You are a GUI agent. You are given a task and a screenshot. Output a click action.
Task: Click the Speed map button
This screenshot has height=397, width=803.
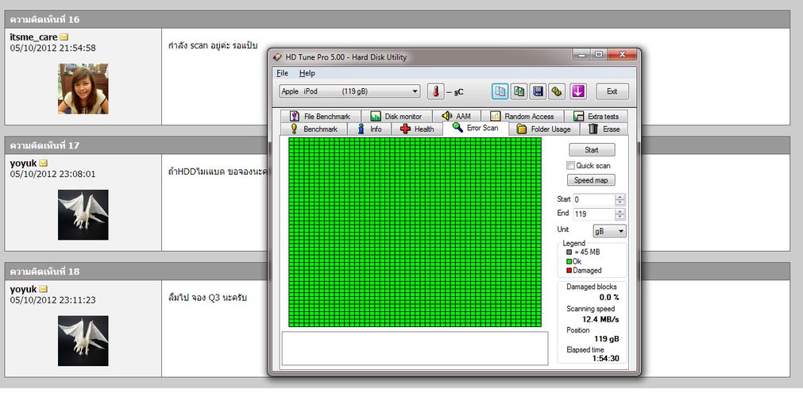click(592, 180)
